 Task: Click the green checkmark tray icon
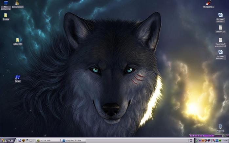coord(197,140)
